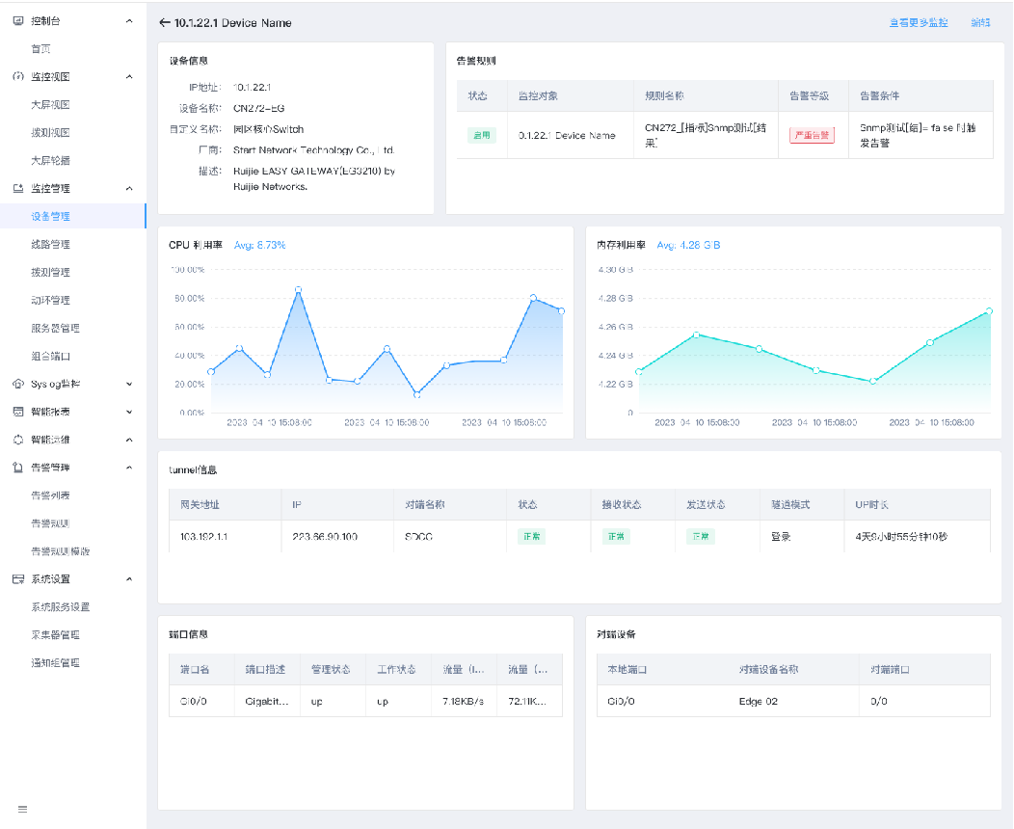Collapse the 监控视图 menu group chevron
The height and width of the screenshot is (829, 1014).
pyautogui.click(x=129, y=76)
